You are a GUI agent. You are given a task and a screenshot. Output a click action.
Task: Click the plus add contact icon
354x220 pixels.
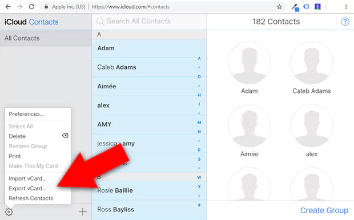[83, 211]
